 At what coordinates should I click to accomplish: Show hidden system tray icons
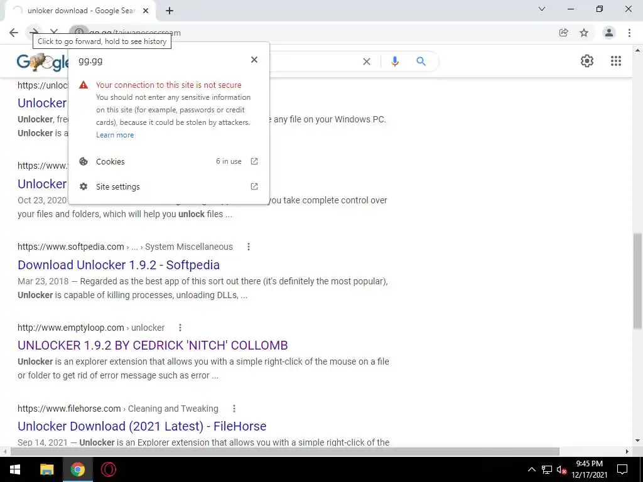(531, 469)
